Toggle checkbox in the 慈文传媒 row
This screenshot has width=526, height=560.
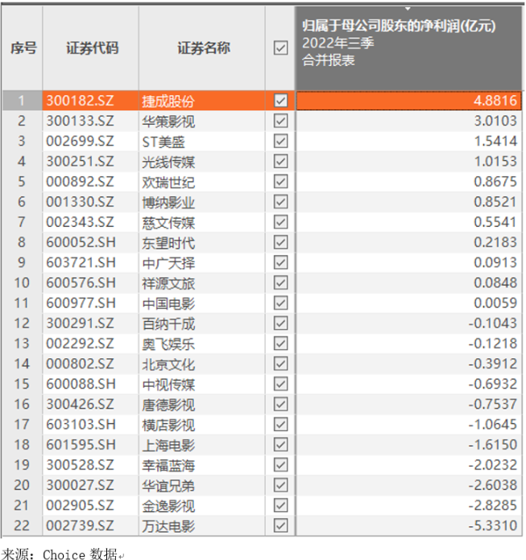point(280,222)
